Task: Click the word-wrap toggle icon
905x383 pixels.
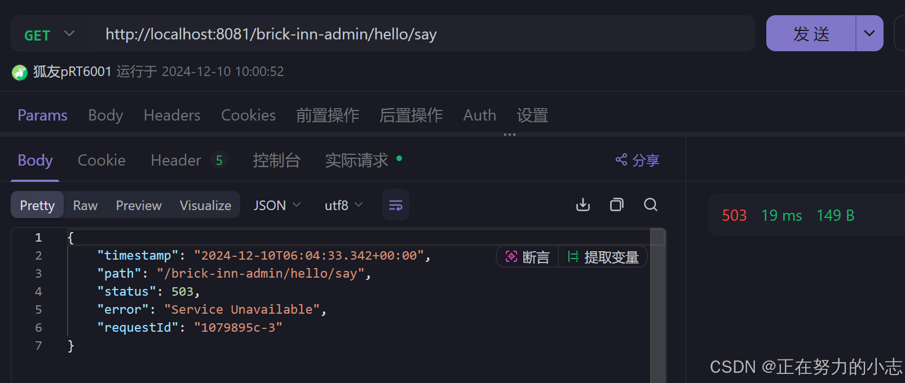Action: click(396, 205)
